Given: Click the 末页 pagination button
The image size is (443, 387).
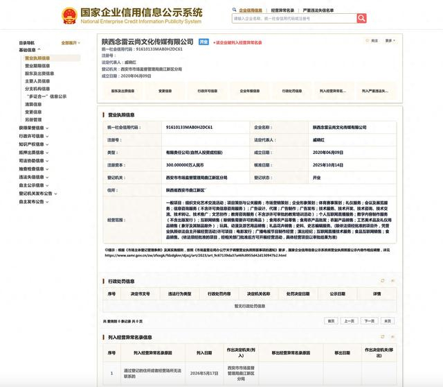Looking at the screenshot, I should click(388, 320).
